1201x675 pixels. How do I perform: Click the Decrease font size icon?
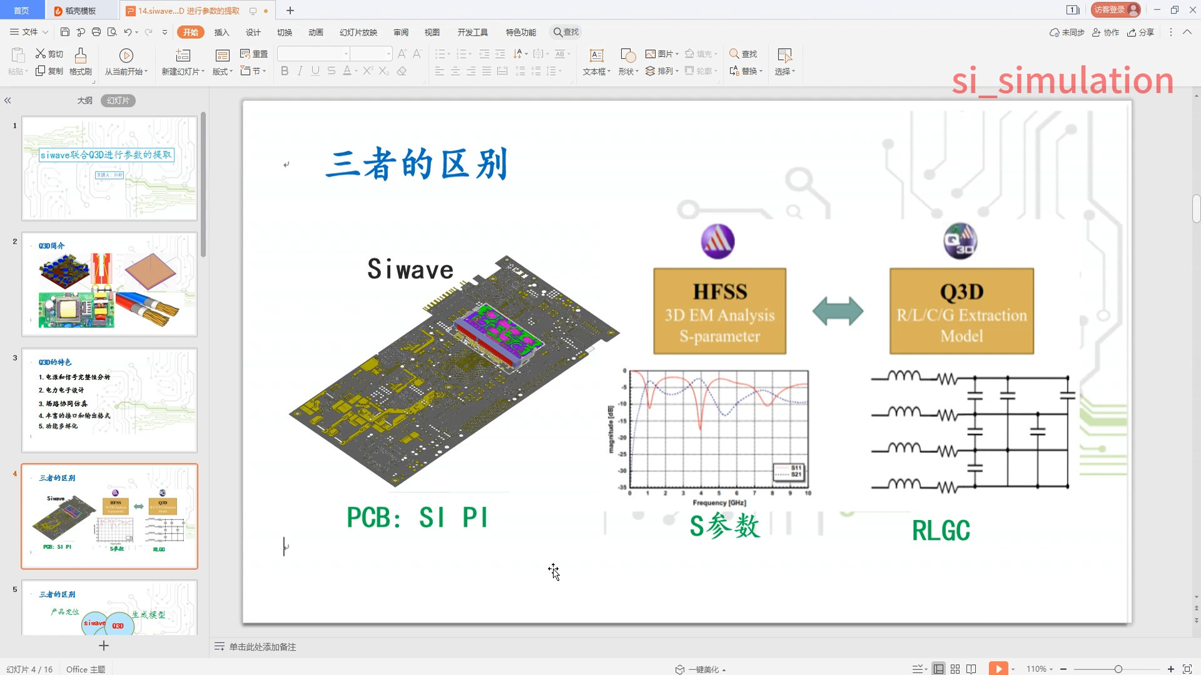click(x=418, y=54)
